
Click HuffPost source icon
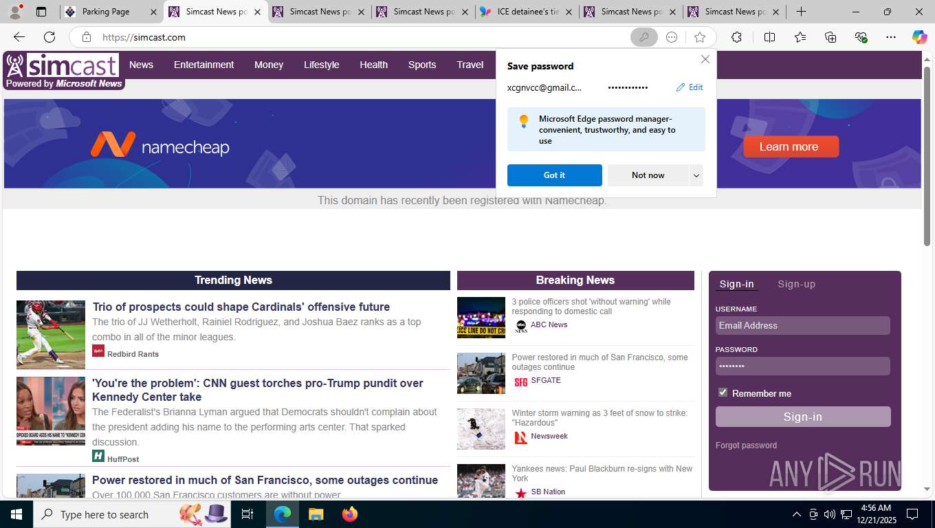click(98, 456)
